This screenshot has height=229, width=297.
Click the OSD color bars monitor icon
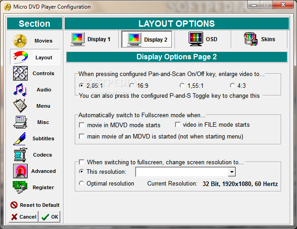pyautogui.click(x=196, y=39)
